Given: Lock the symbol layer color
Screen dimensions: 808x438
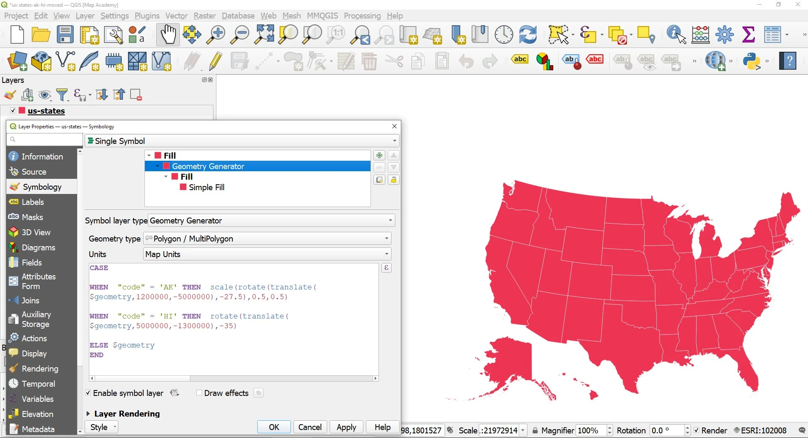Looking at the screenshot, I should click(393, 180).
